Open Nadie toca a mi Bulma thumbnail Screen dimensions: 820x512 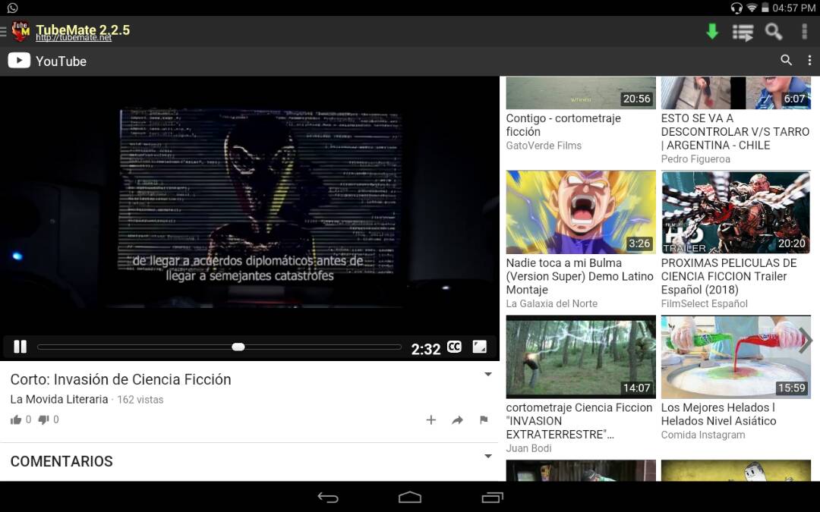581,212
